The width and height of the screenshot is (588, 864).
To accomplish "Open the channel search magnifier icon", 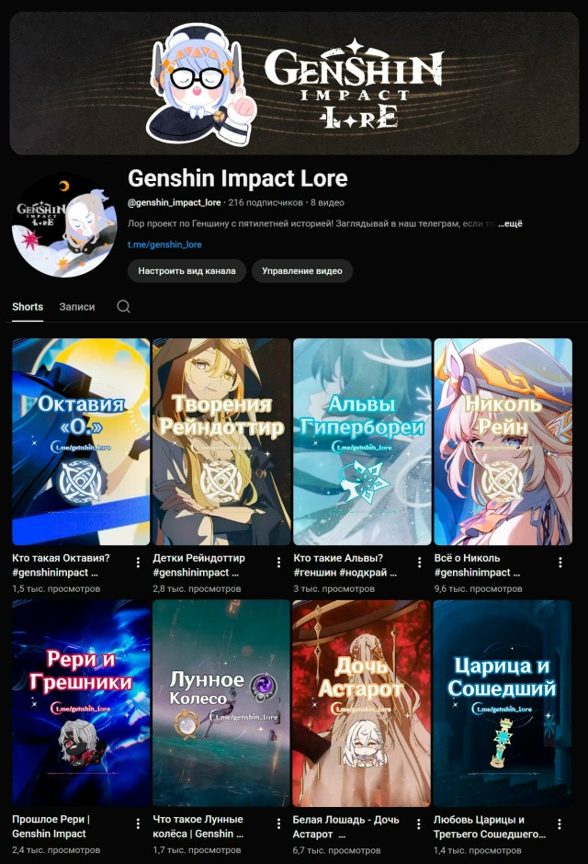I will (124, 306).
